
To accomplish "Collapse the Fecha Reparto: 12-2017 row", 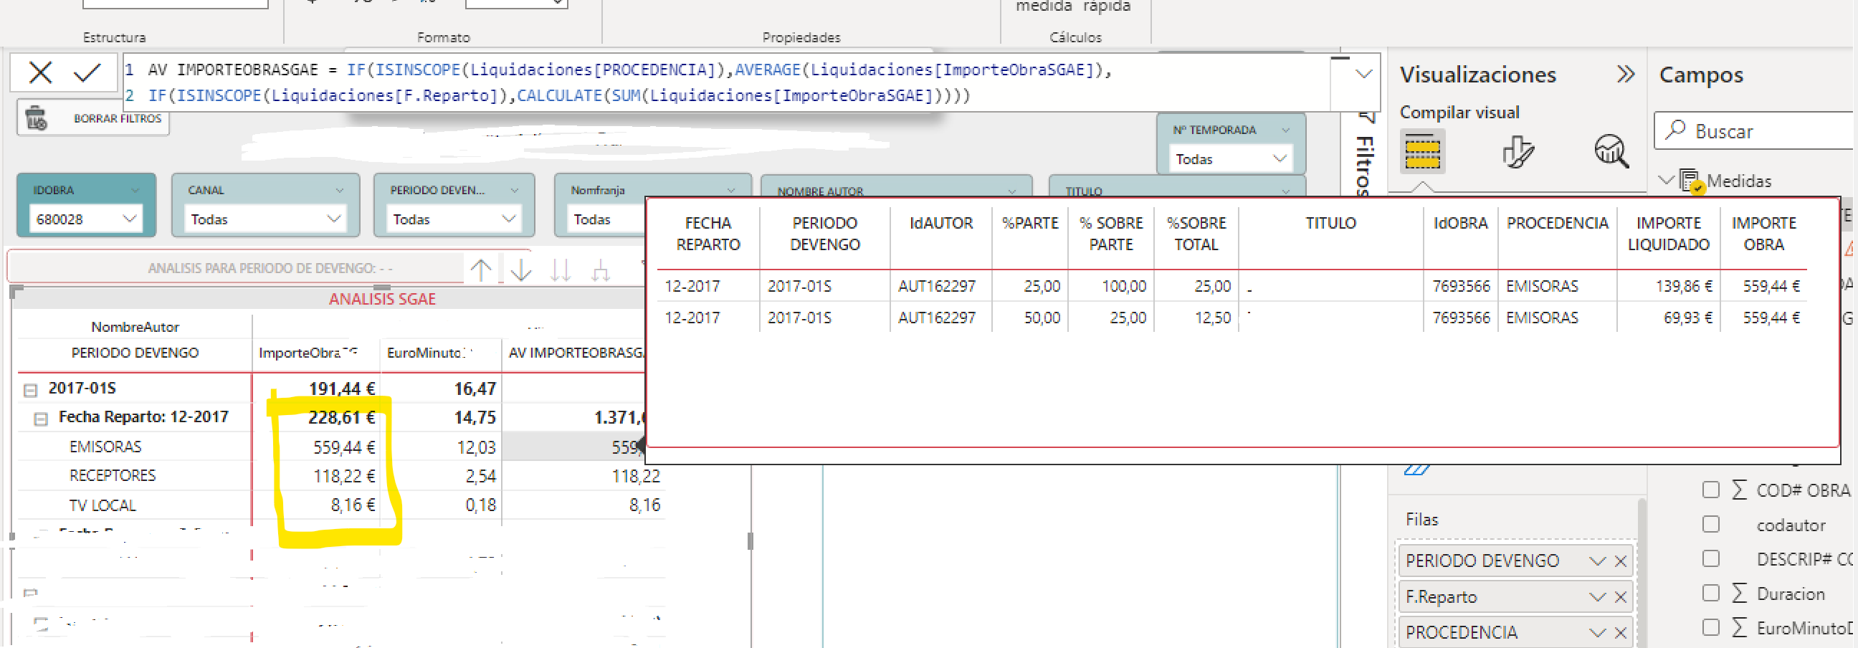I will (41, 419).
